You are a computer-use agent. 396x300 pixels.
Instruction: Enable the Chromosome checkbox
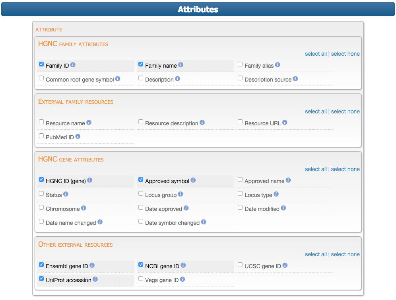click(41, 208)
